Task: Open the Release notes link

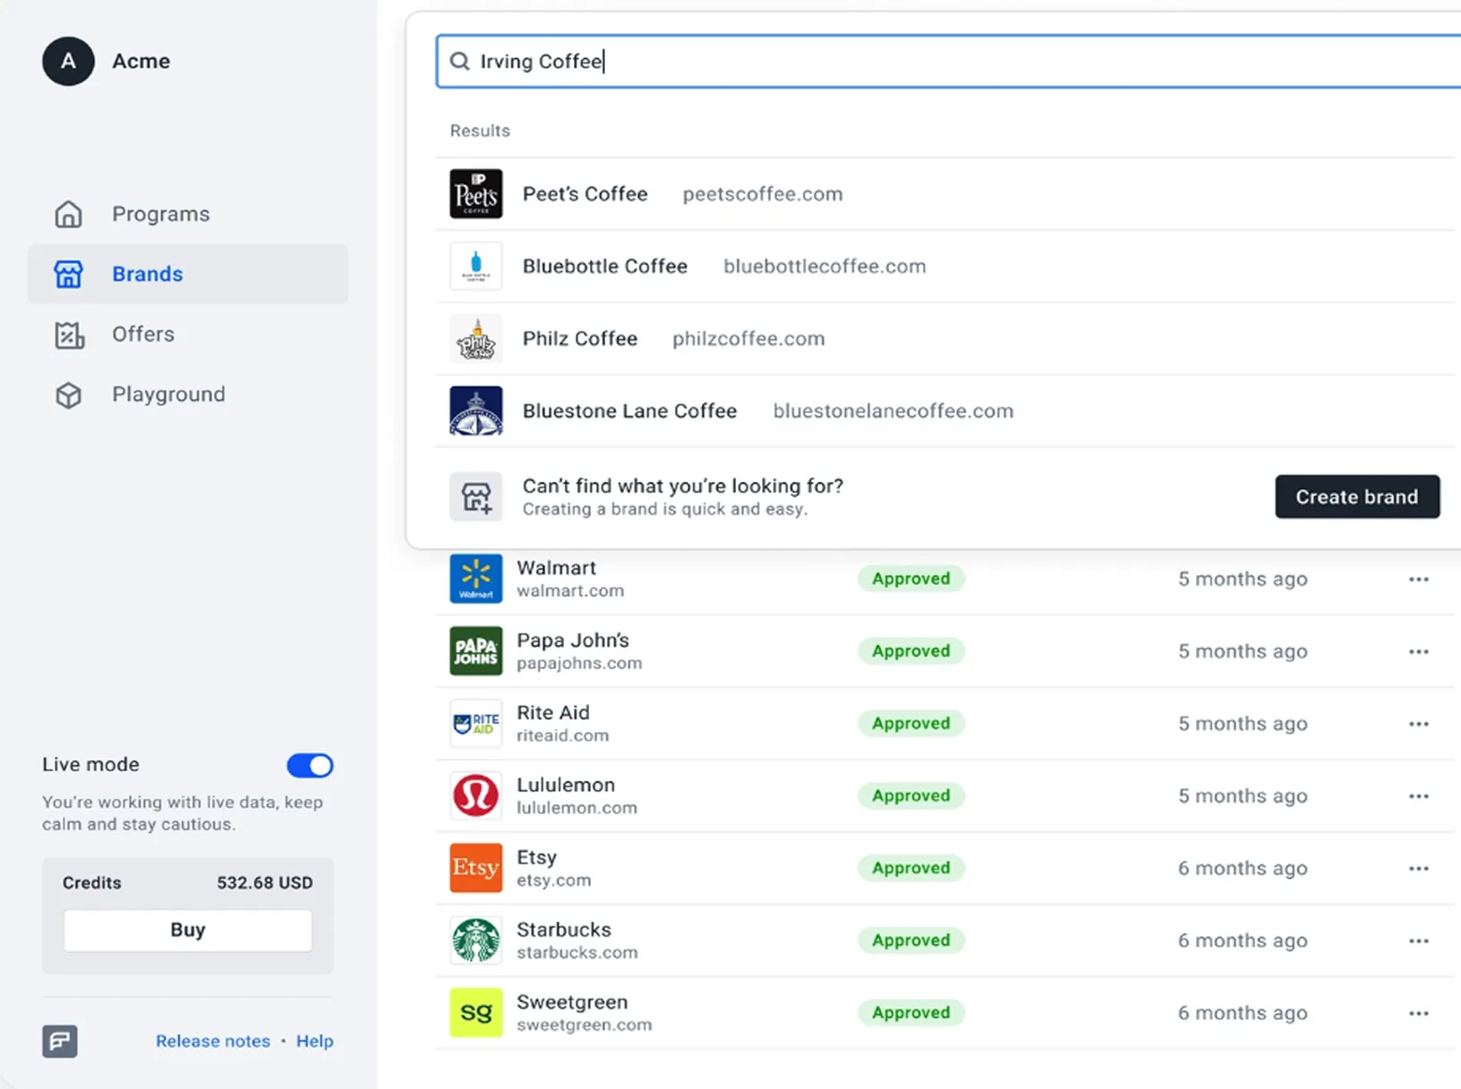Action: 213,1041
